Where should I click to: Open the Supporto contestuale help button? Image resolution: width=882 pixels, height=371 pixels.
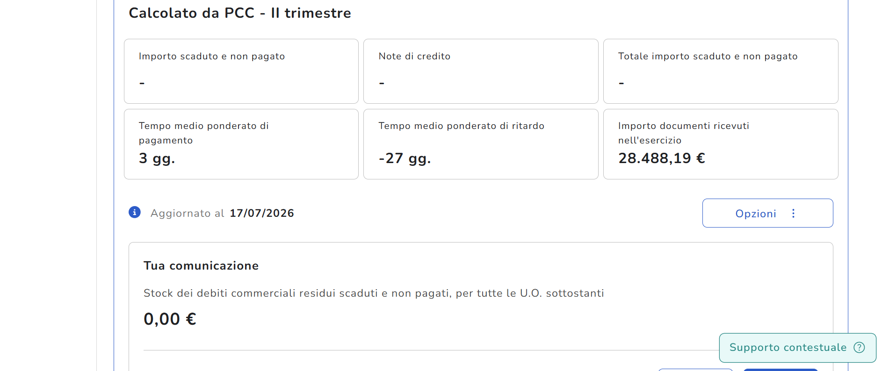[797, 348]
